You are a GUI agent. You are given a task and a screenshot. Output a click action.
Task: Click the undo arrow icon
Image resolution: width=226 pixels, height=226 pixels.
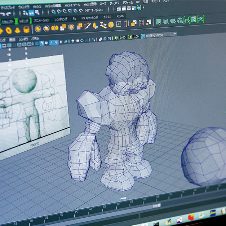click(3, 14)
